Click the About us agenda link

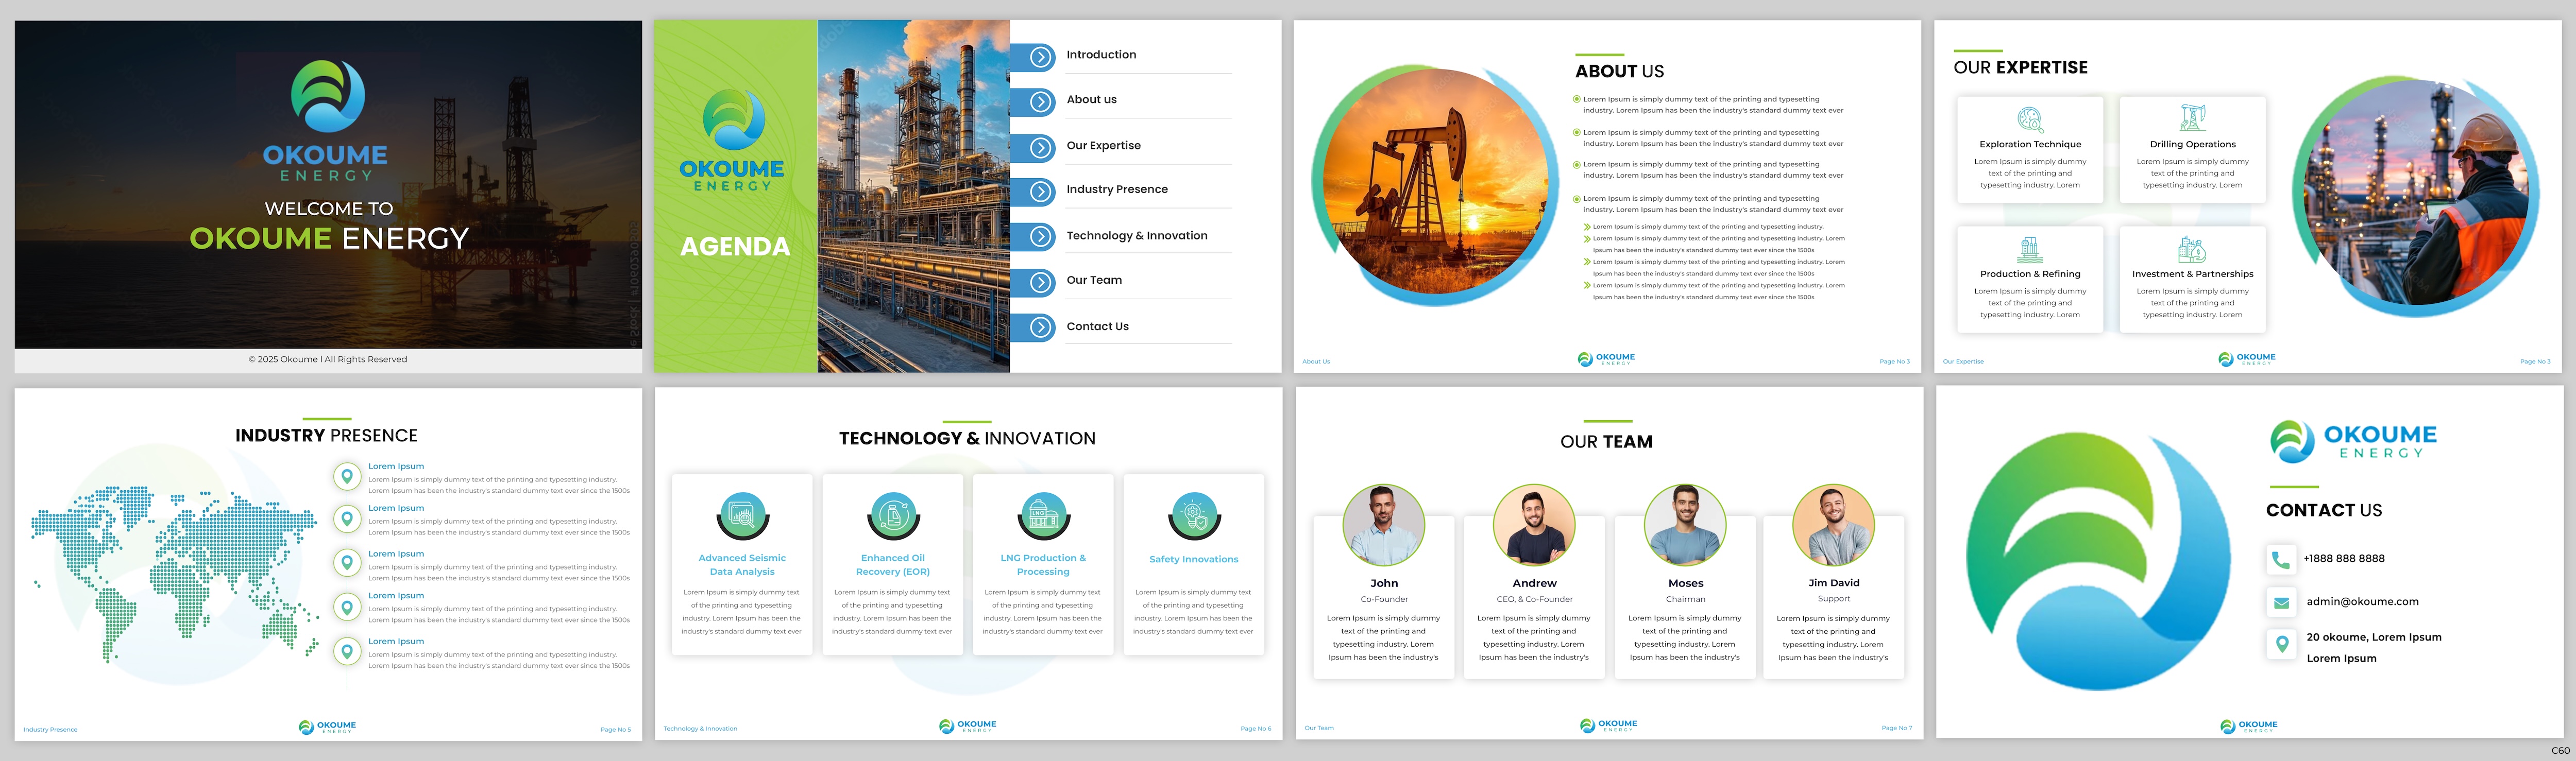(x=1091, y=99)
